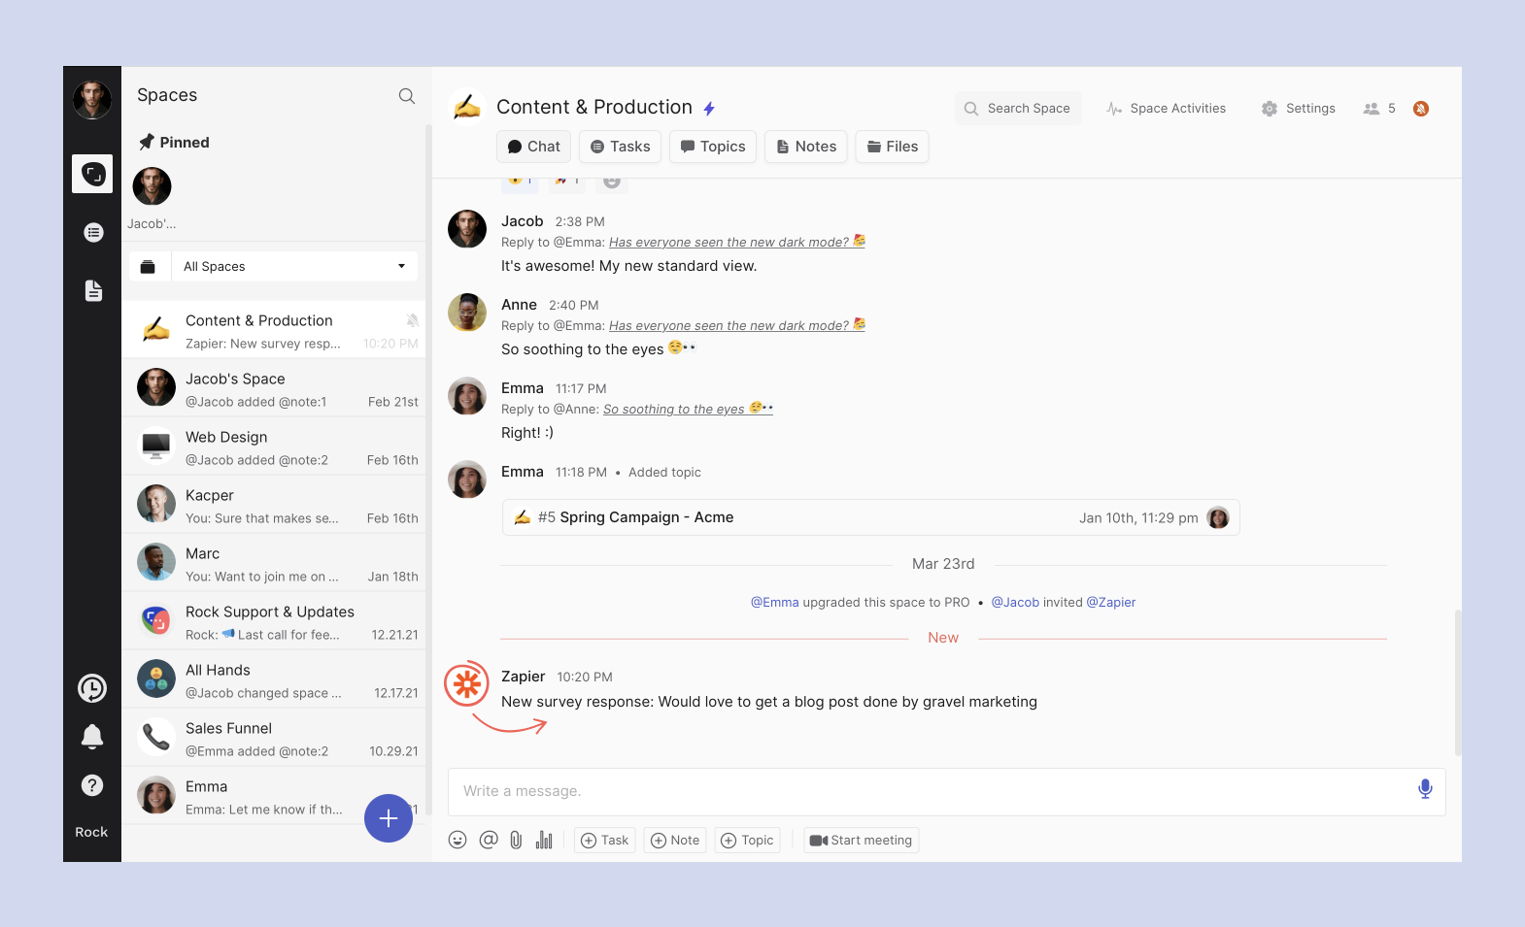This screenshot has height=927, width=1525.
Task: Switch to the Tasks tab
Action: pyautogui.click(x=621, y=147)
